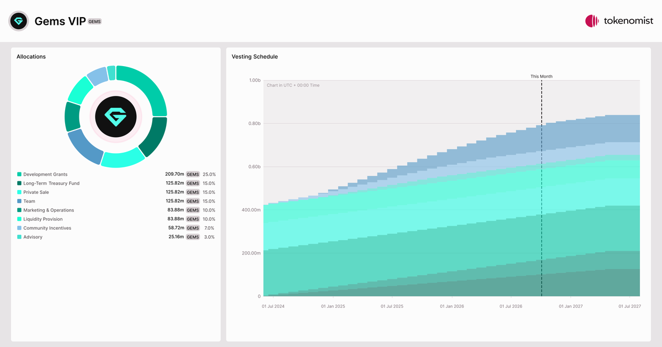Select the Development Grants color swatch
The image size is (662, 347).
19,174
